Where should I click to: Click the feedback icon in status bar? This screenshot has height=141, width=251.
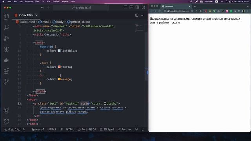[x=136, y=130]
